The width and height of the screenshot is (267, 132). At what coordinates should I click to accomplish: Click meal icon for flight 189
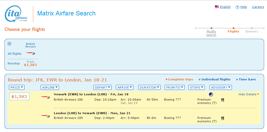click(222, 118)
